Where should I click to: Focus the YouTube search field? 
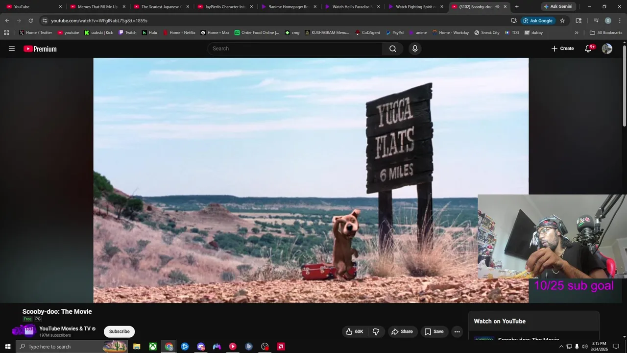tap(295, 49)
